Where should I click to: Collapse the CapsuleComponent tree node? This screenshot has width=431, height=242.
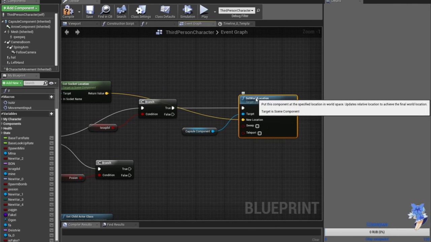(x=3, y=22)
